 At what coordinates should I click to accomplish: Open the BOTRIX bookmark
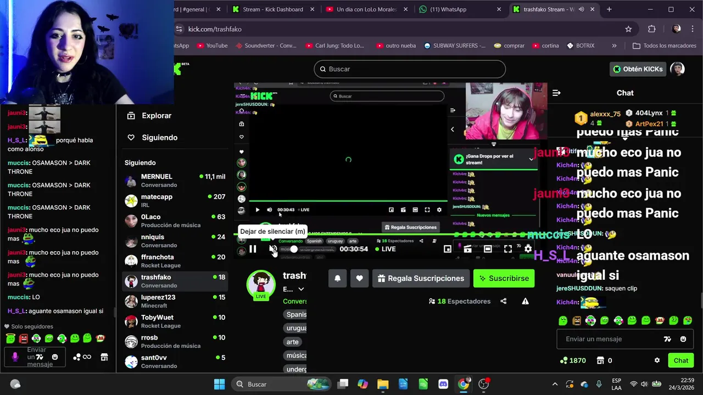pos(581,46)
